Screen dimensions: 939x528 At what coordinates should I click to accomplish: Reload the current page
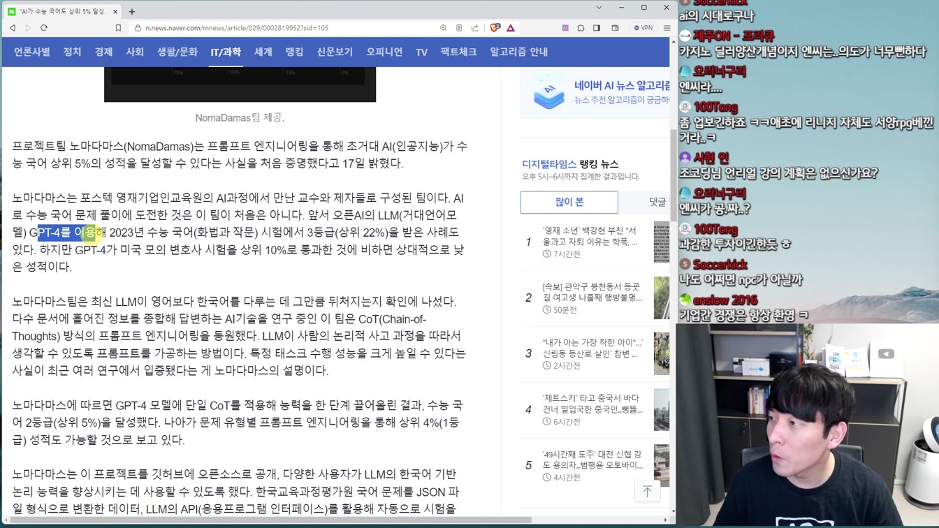[x=44, y=28]
